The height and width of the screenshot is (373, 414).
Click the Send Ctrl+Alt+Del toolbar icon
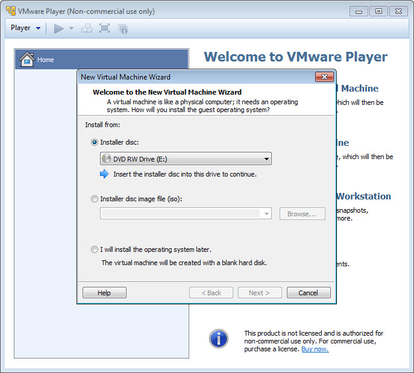coord(87,28)
